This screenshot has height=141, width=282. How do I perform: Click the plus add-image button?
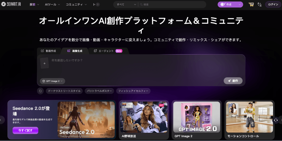click(x=44, y=63)
